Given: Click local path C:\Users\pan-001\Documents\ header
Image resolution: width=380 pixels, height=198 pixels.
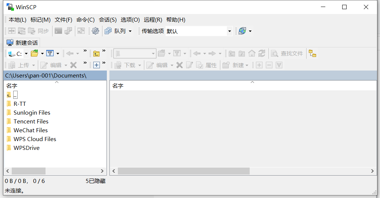Looking at the screenshot, I should (x=55, y=76).
